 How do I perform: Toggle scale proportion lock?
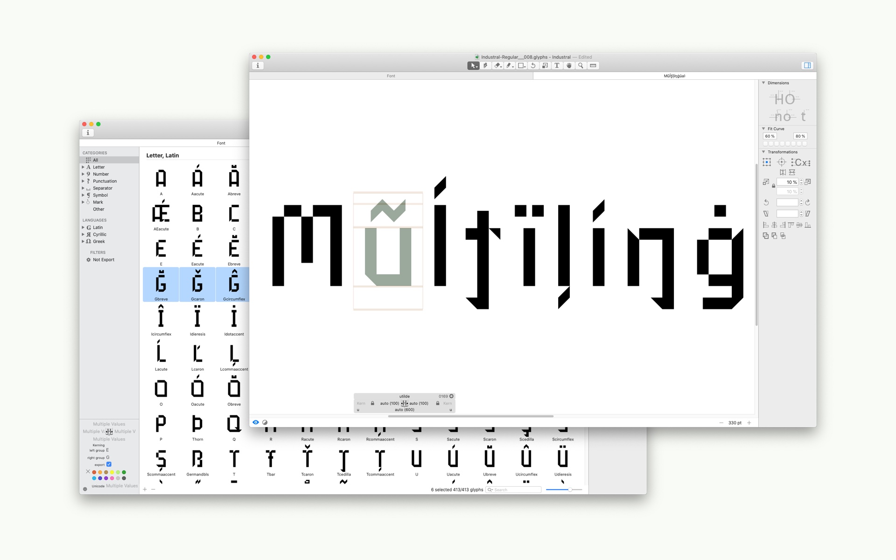(x=773, y=186)
